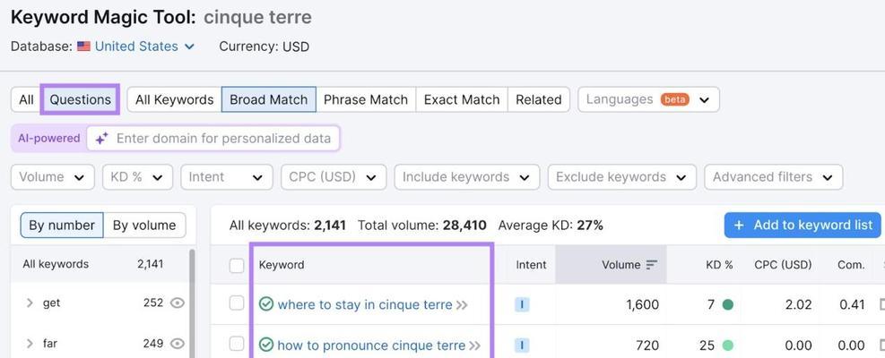Switch to the Questions tab
Image resolution: width=885 pixels, height=358 pixels.
80,99
